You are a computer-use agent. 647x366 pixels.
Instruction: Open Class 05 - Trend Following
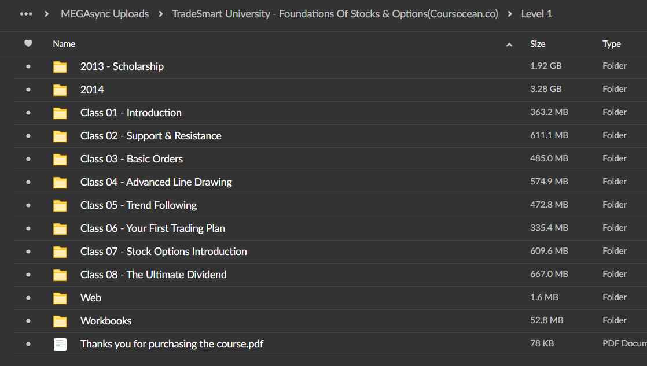(x=138, y=205)
